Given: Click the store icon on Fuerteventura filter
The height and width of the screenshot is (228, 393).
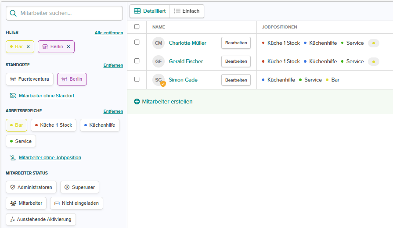Looking at the screenshot, I should pyautogui.click(x=13, y=79).
